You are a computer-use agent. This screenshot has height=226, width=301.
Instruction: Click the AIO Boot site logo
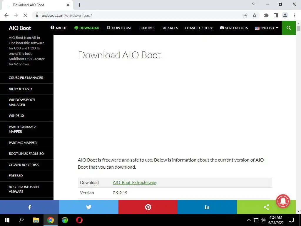[x=20, y=28]
